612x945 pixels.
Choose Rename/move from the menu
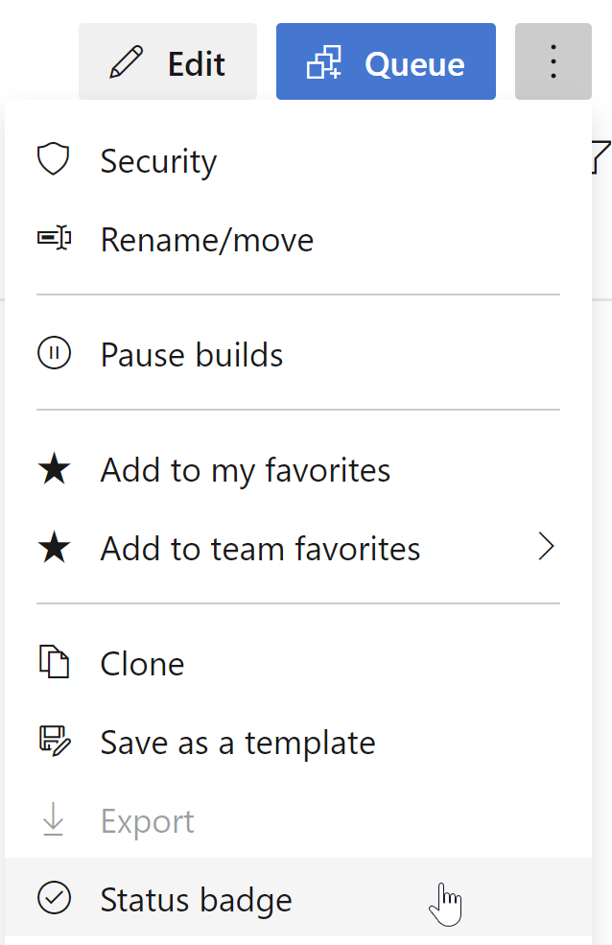(206, 240)
